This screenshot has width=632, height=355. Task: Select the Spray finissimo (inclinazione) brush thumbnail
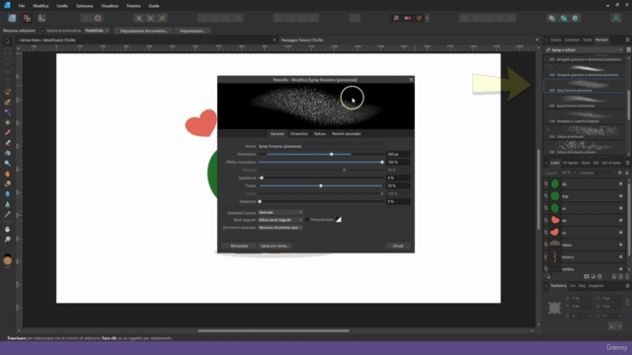585,101
